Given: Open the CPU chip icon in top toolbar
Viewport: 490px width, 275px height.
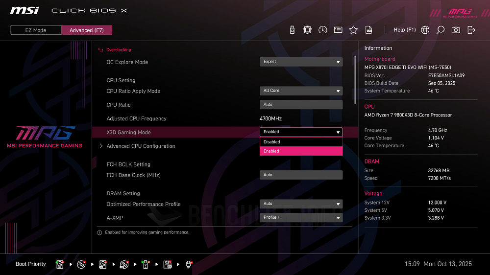Looking at the screenshot, I should click(x=307, y=30).
